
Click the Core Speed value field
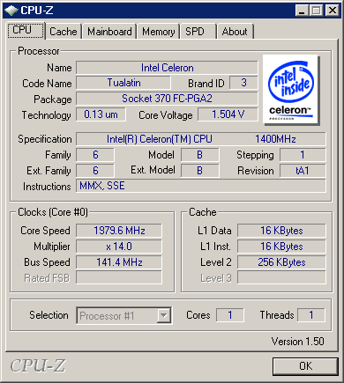[x=119, y=231]
